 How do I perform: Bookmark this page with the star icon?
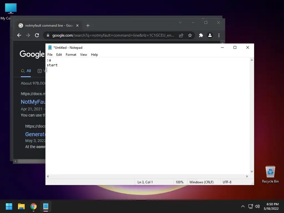coord(190,35)
